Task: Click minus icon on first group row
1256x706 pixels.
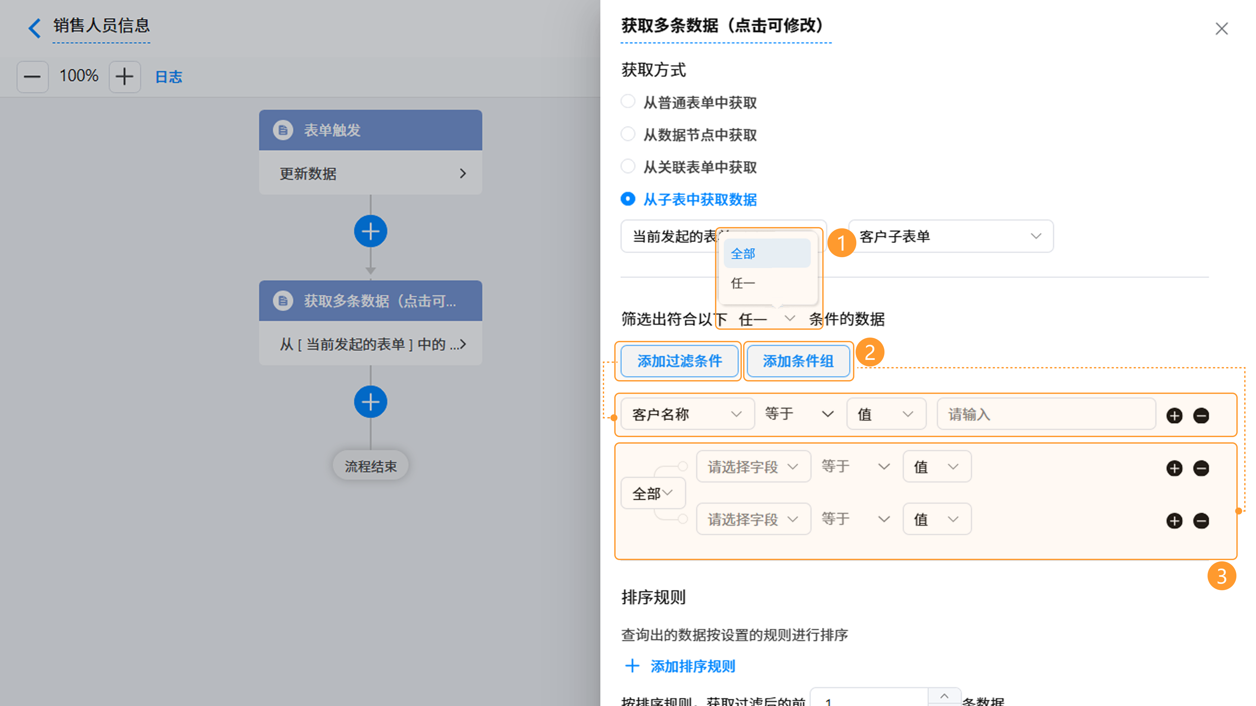Action: pyautogui.click(x=1201, y=468)
